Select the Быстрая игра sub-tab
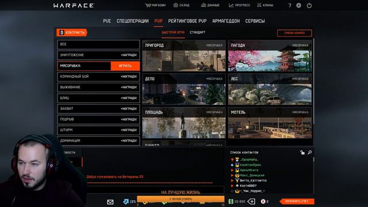Image resolution: width=368 pixels, height=207 pixels. pos(173,33)
